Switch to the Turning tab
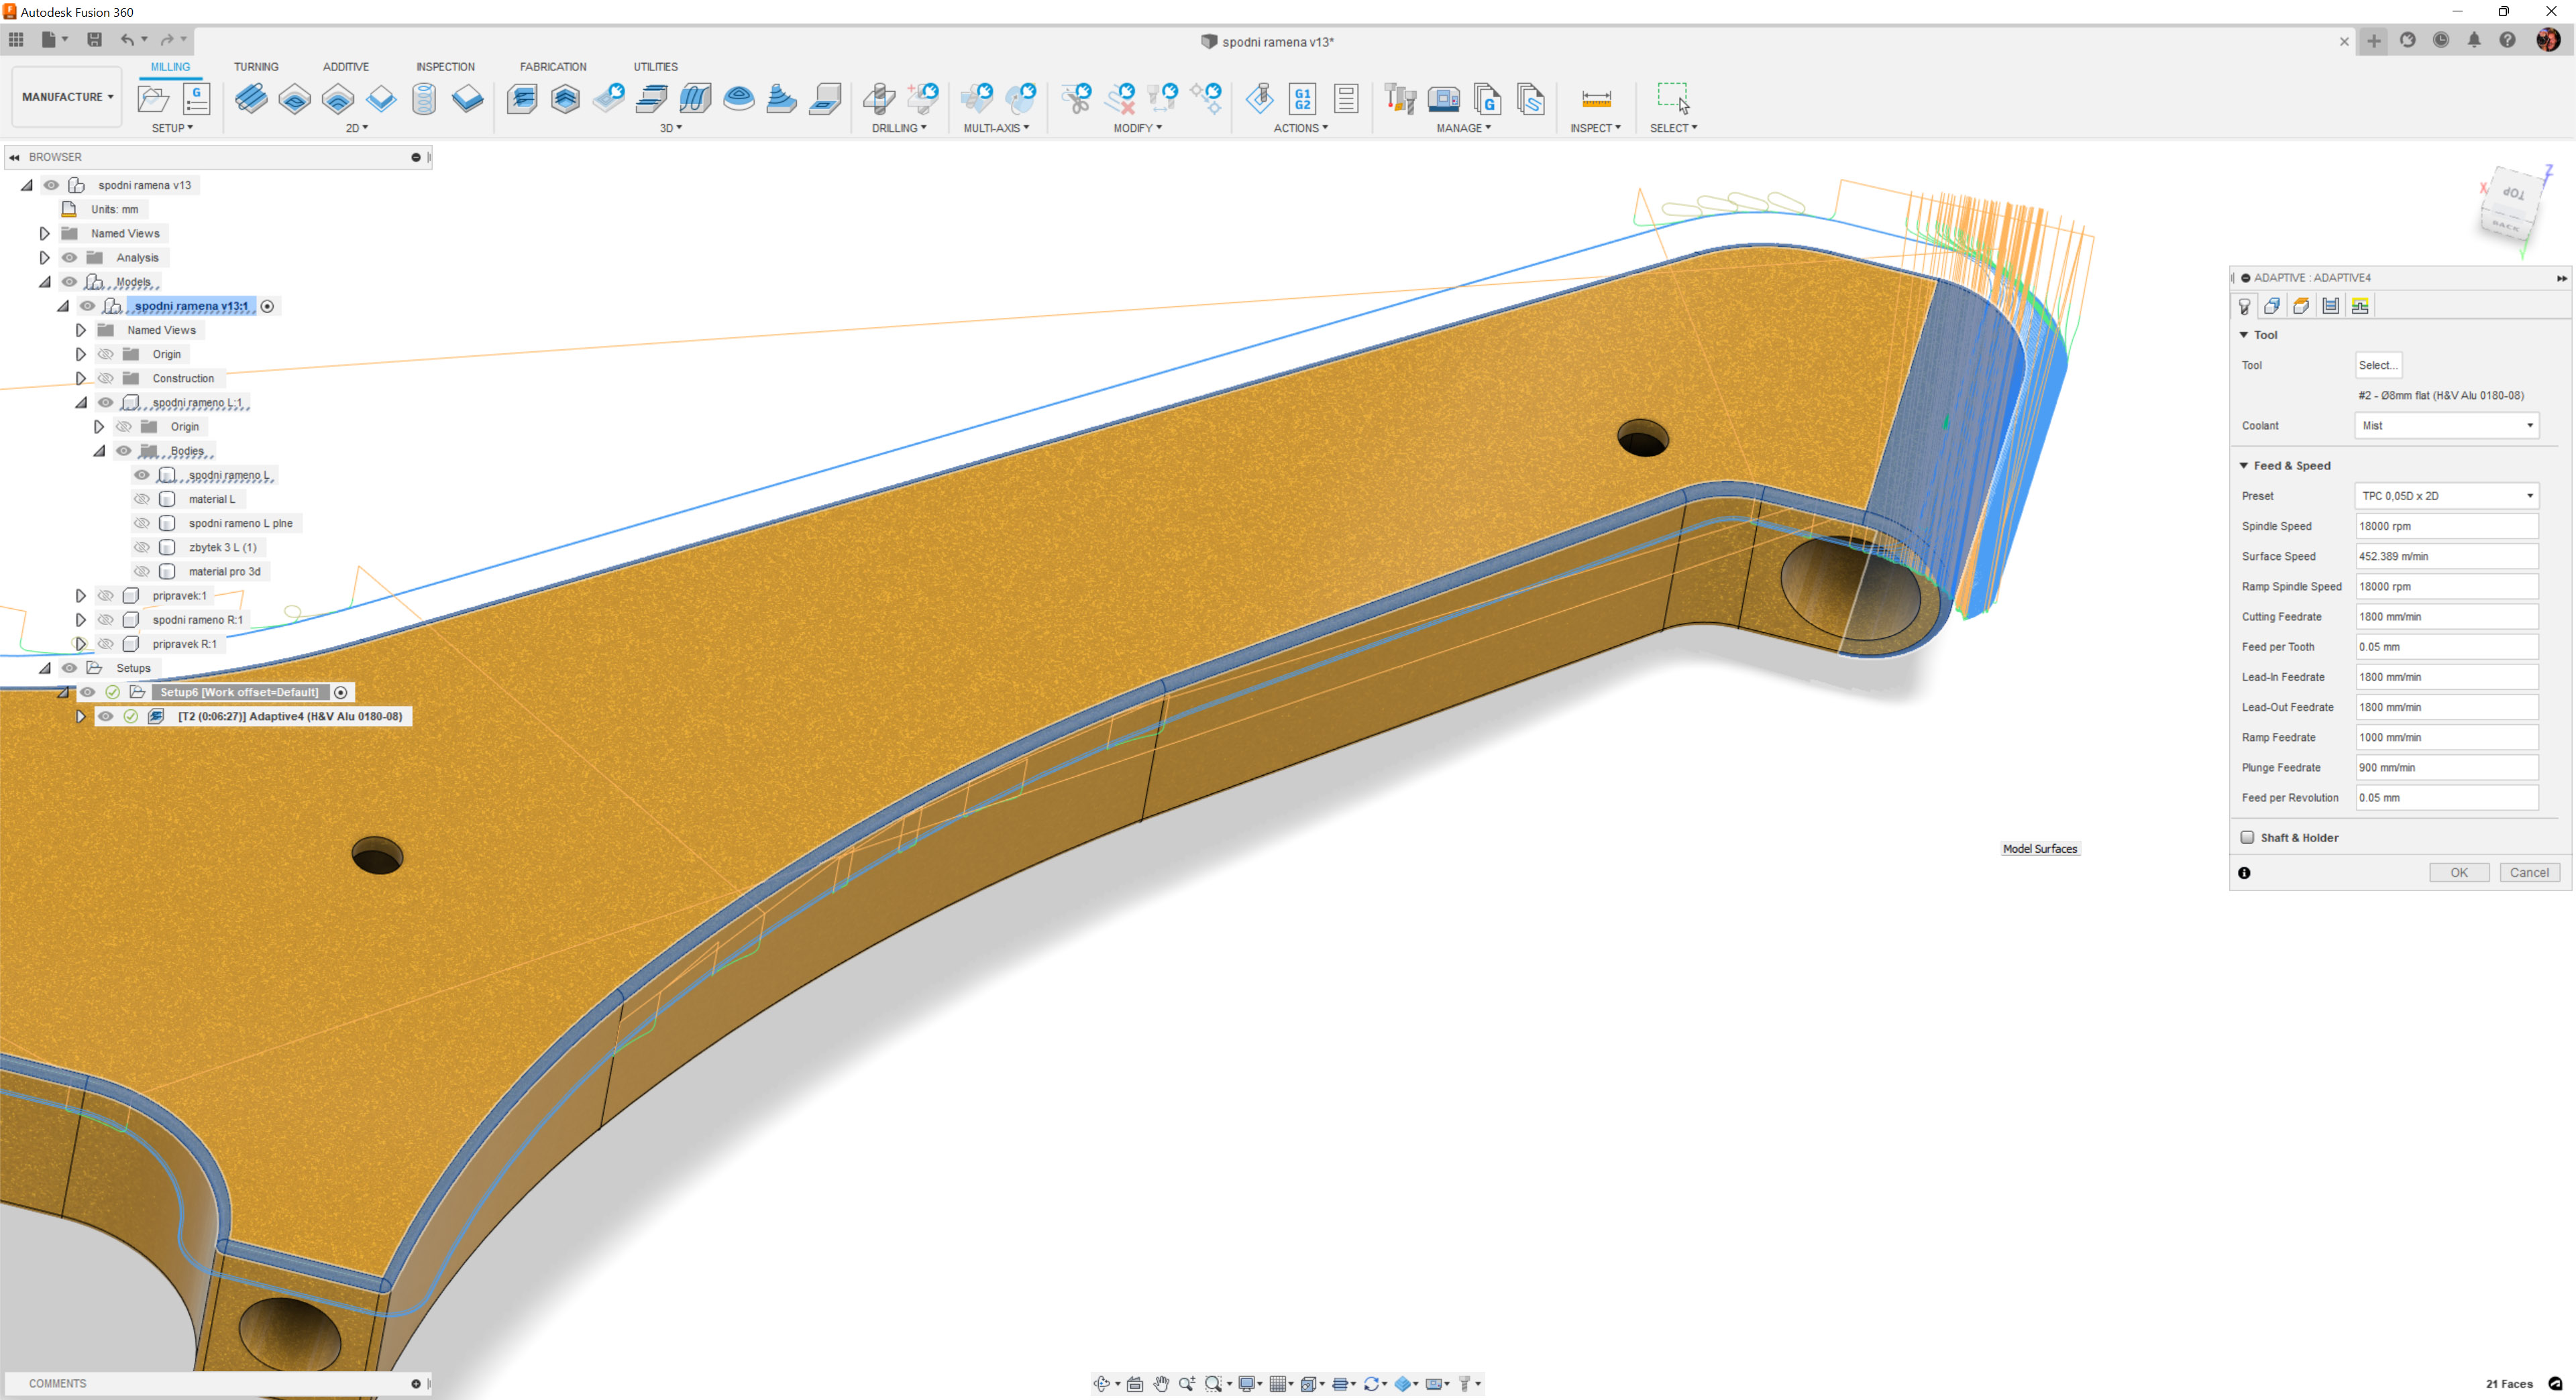 click(256, 67)
